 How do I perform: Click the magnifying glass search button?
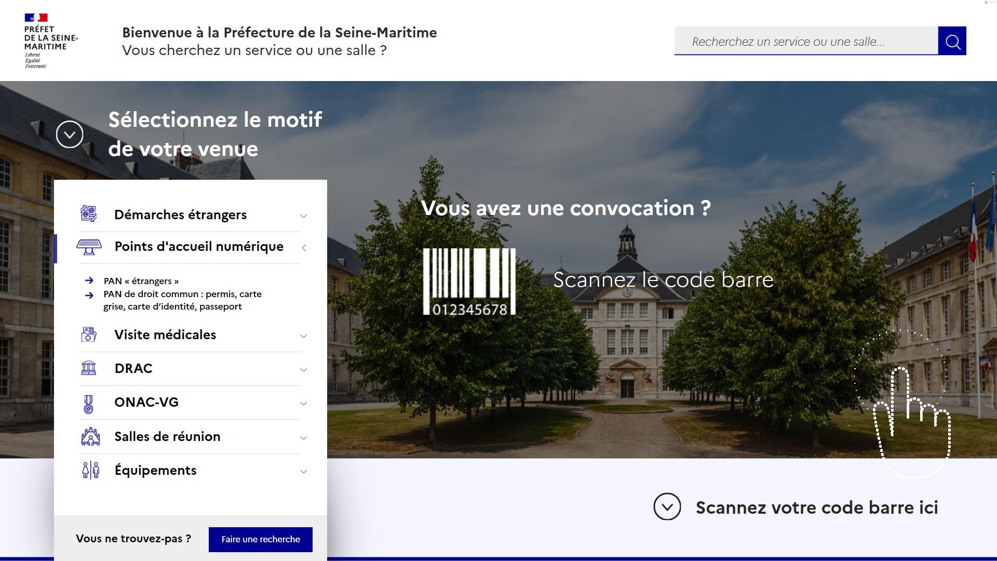(952, 41)
